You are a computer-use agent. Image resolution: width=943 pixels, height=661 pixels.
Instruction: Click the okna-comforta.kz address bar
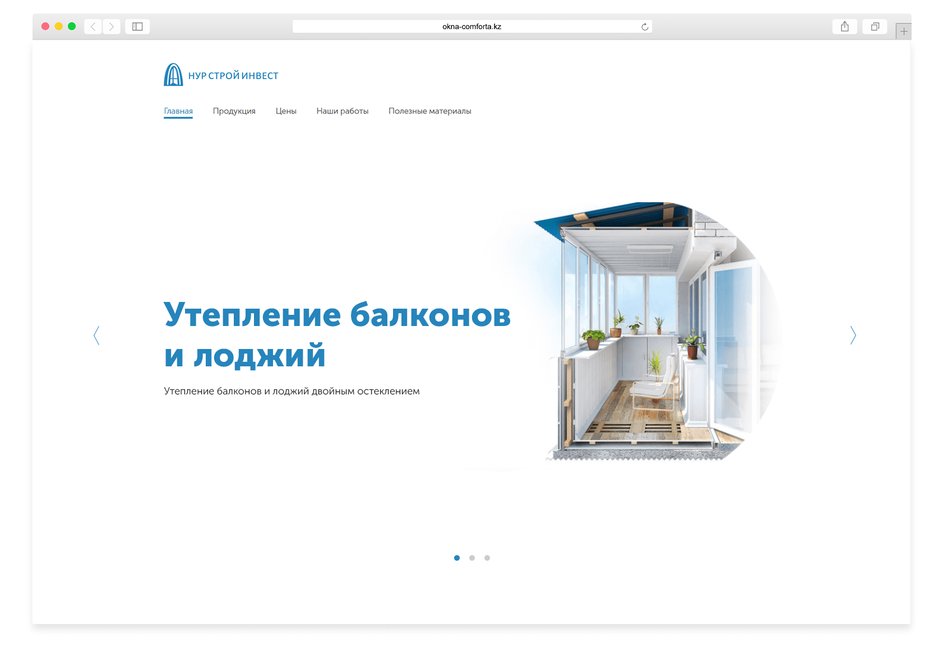(471, 26)
